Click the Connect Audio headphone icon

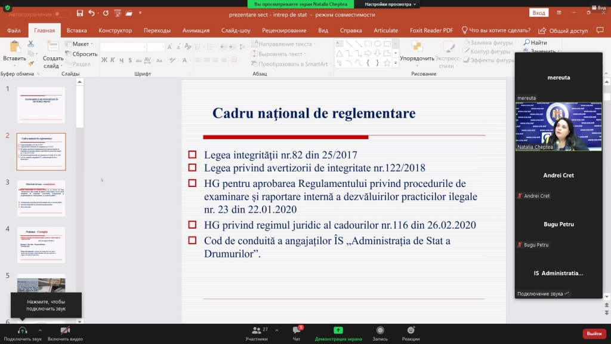point(22,330)
